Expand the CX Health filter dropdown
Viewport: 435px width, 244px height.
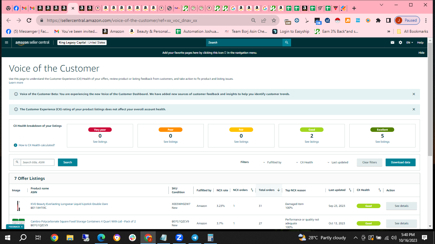click(304, 162)
